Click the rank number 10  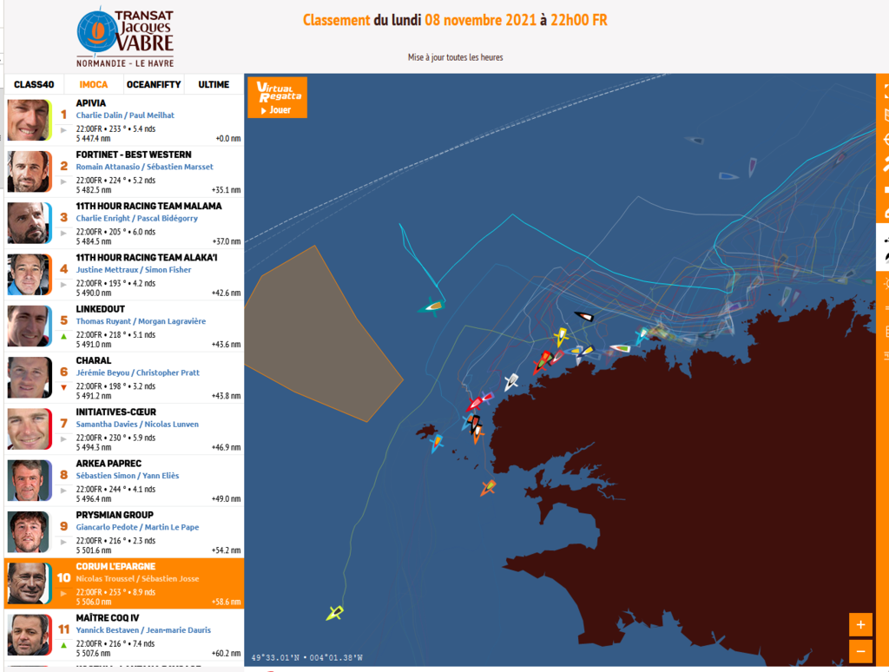coord(63,578)
